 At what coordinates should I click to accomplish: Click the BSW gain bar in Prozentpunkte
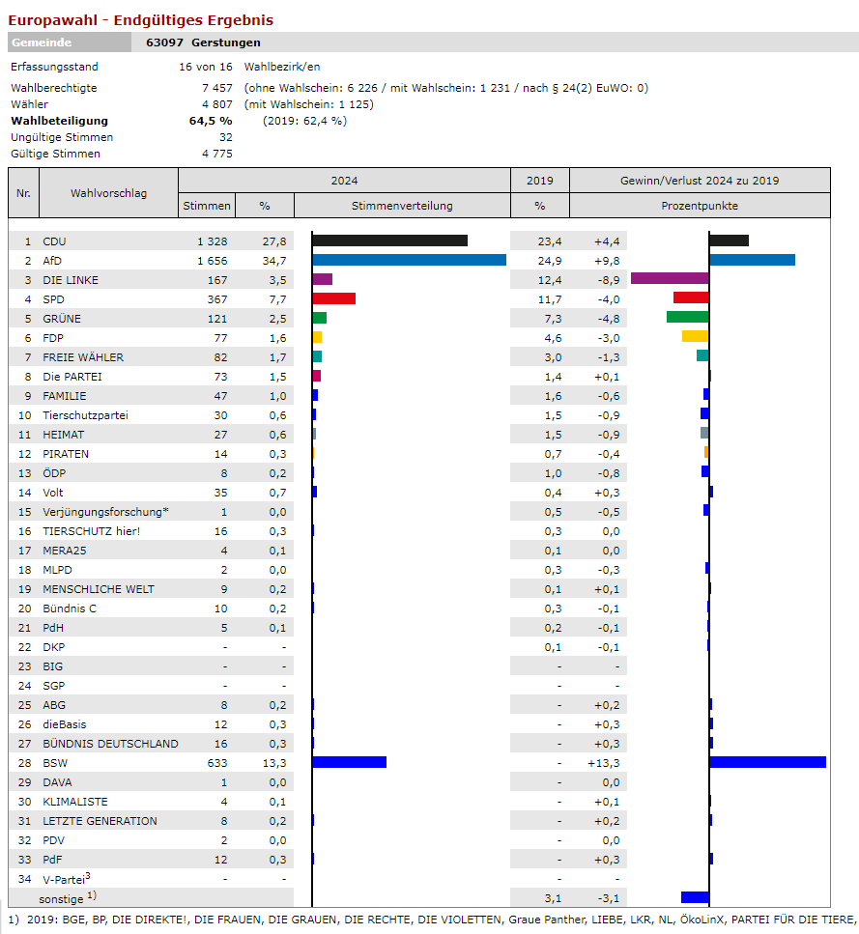pos(767,762)
